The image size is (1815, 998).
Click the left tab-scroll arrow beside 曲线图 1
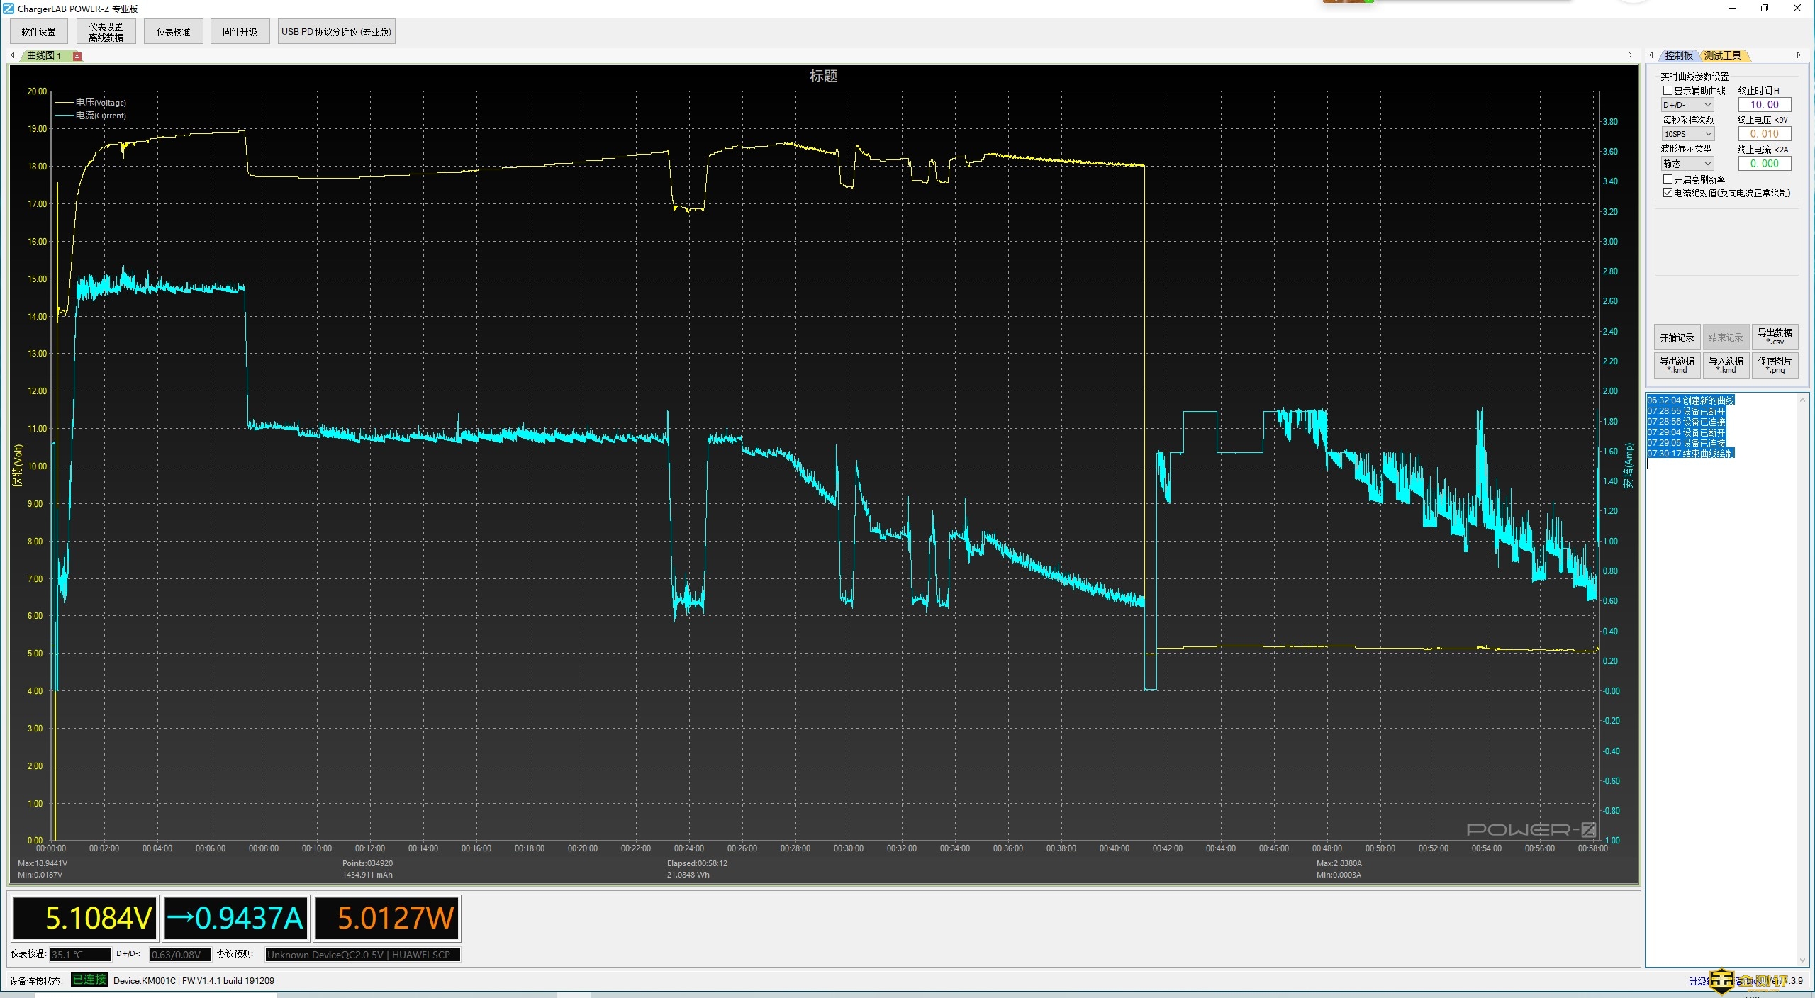tap(13, 55)
